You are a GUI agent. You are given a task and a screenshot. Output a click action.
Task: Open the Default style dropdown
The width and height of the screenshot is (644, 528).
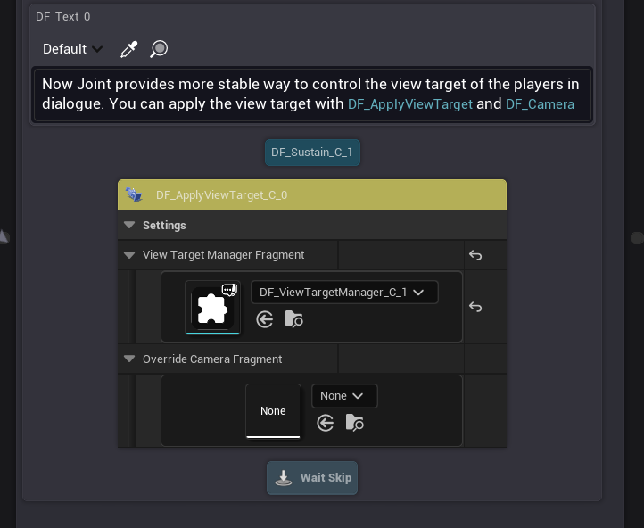(x=73, y=49)
